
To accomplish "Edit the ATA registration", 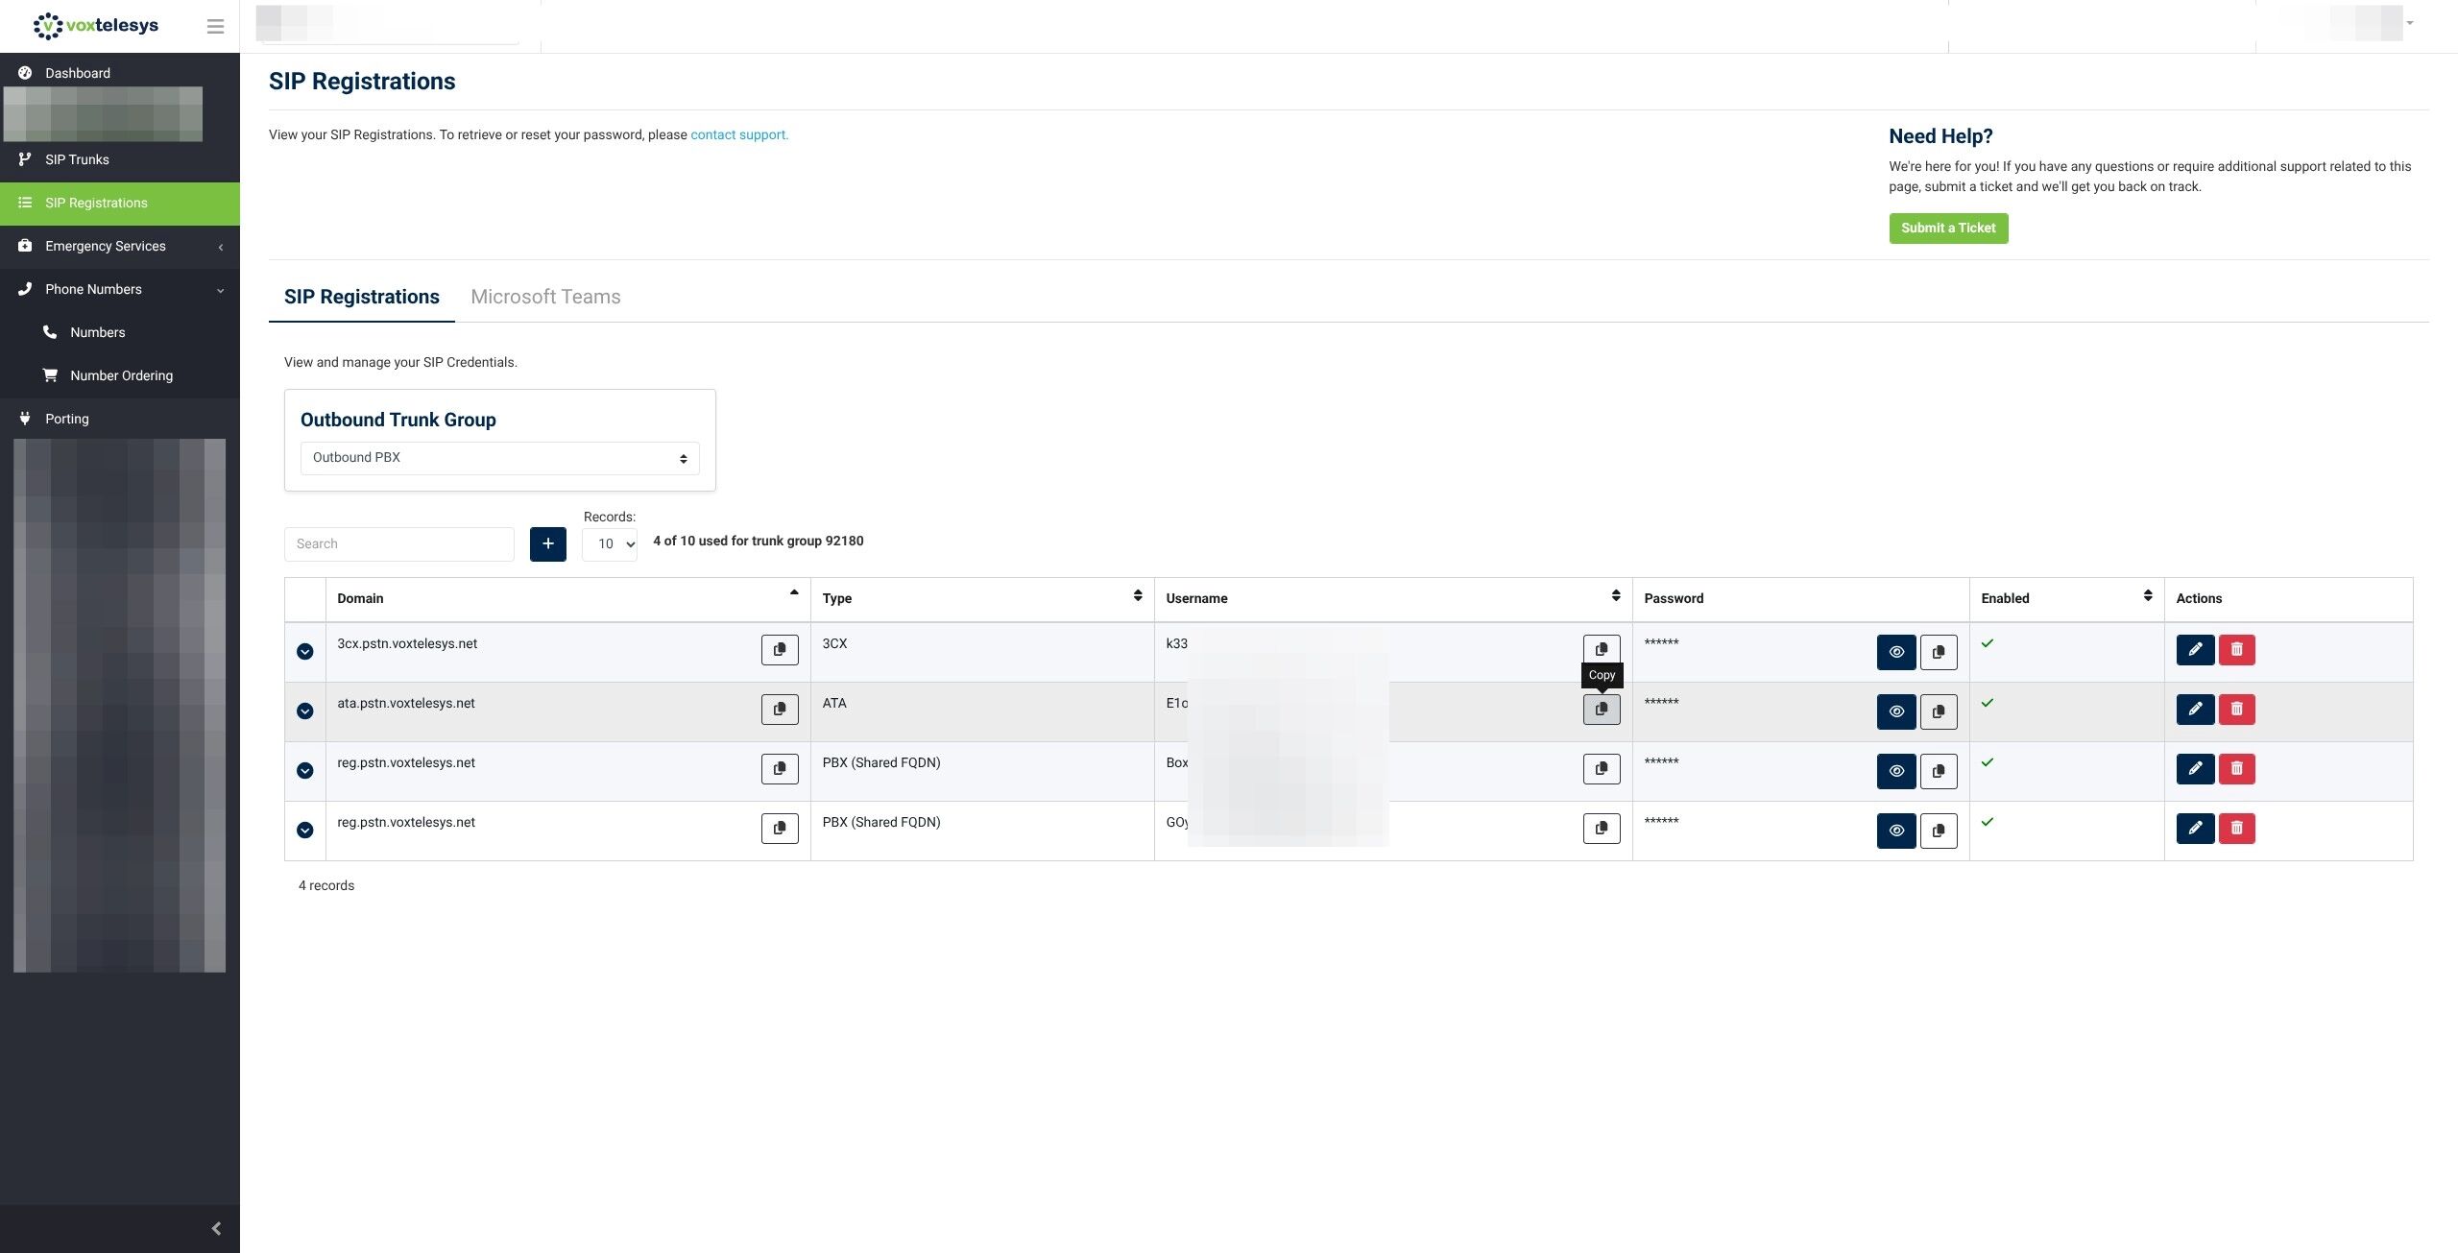I will pyautogui.click(x=2195, y=710).
